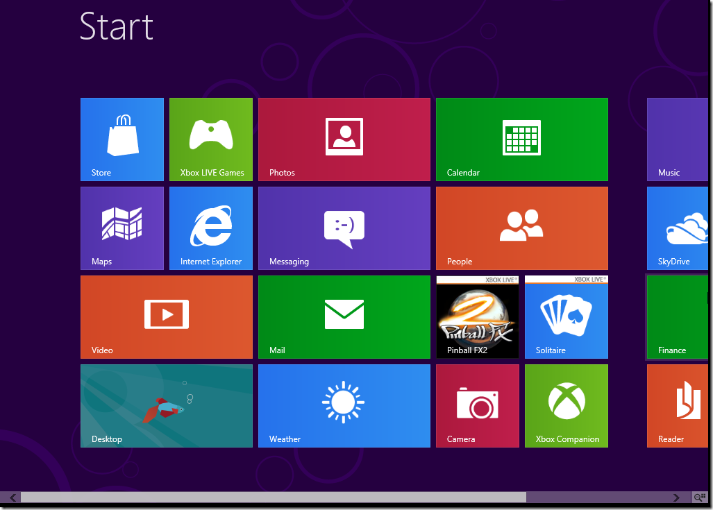Open the Store tile
713x510 pixels.
click(x=122, y=139)
